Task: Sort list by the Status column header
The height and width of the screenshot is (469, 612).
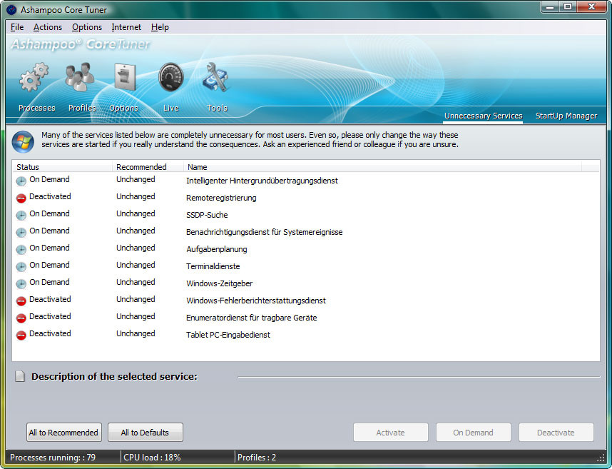Action: (63, 167)
